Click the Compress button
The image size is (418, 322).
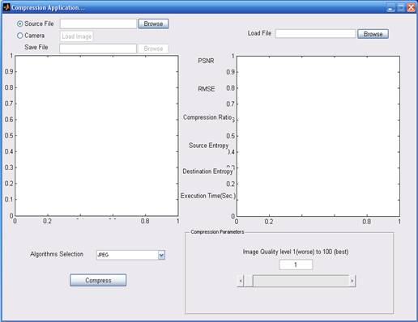pyautogui.click(x=98, y=280)
